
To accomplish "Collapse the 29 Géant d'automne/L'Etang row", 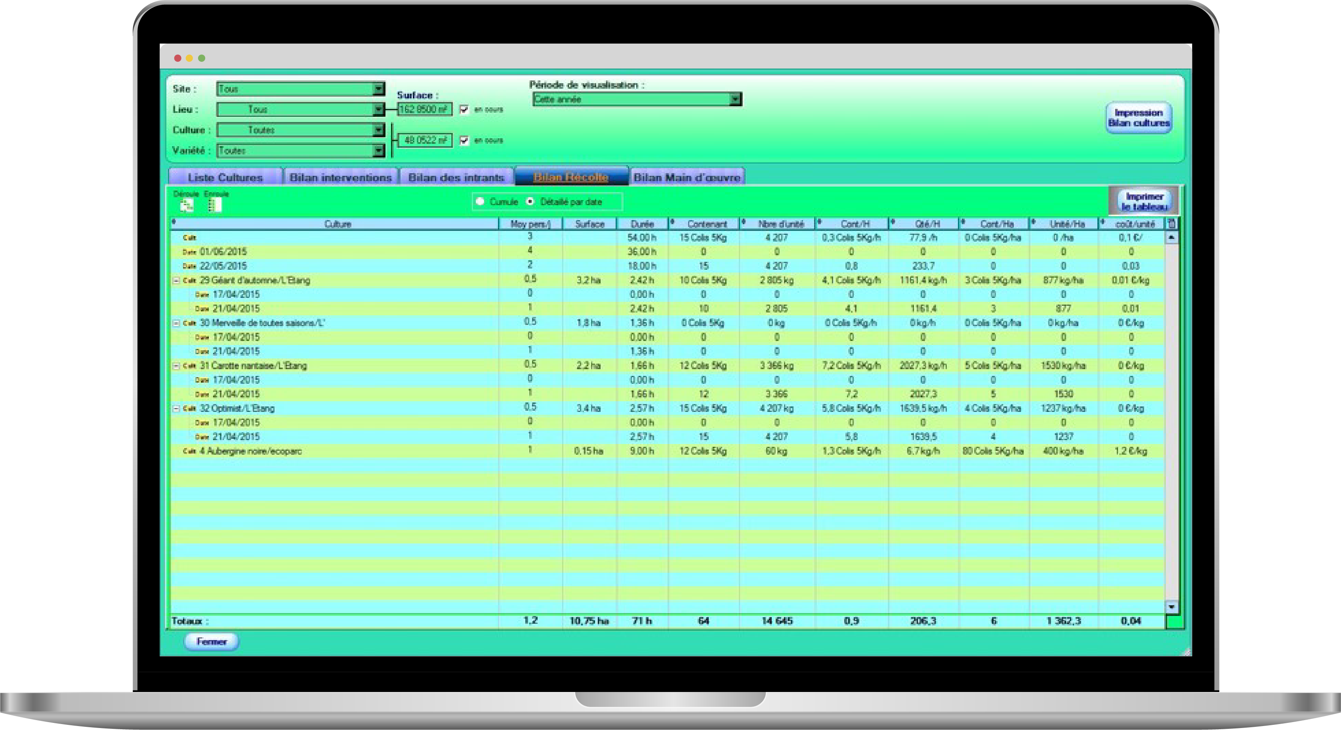I will tap(176, 280).
